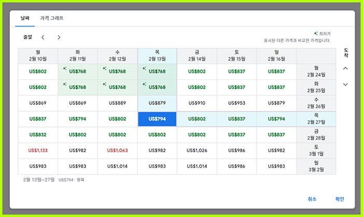The height and width of the screenshot is (217, 363).
Task: Select the highlighted blue US$794 cell
Action: coord(157,119)
